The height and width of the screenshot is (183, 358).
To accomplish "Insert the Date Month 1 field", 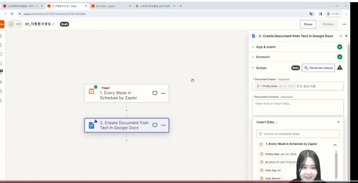I will pyautogui.click(x=271, y=179).
